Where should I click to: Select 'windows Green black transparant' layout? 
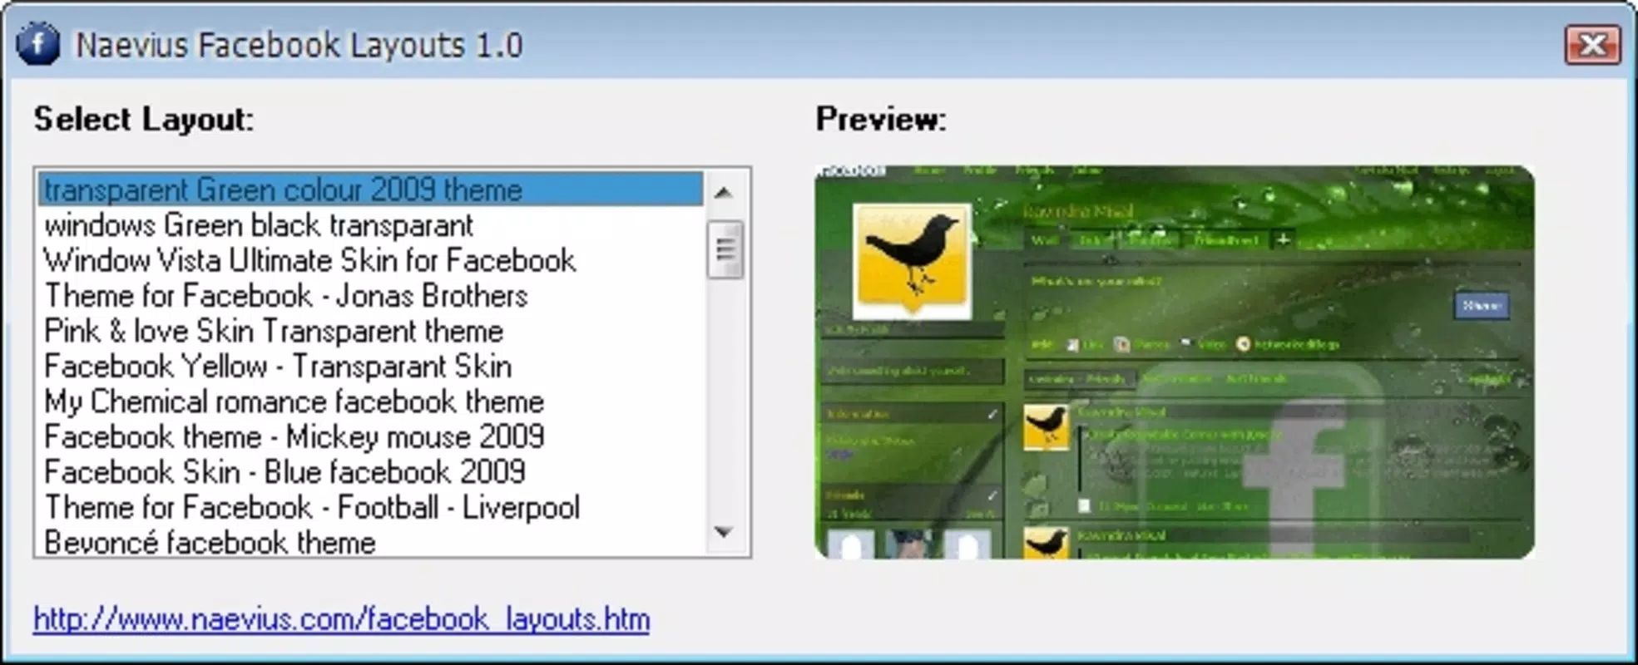(x=371, y=225)
